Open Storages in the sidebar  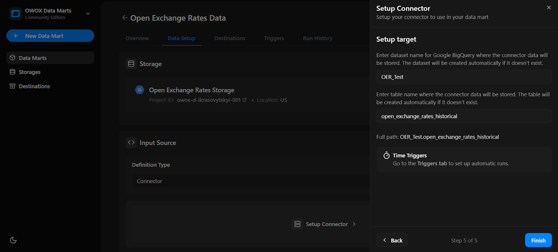(50, 72)
